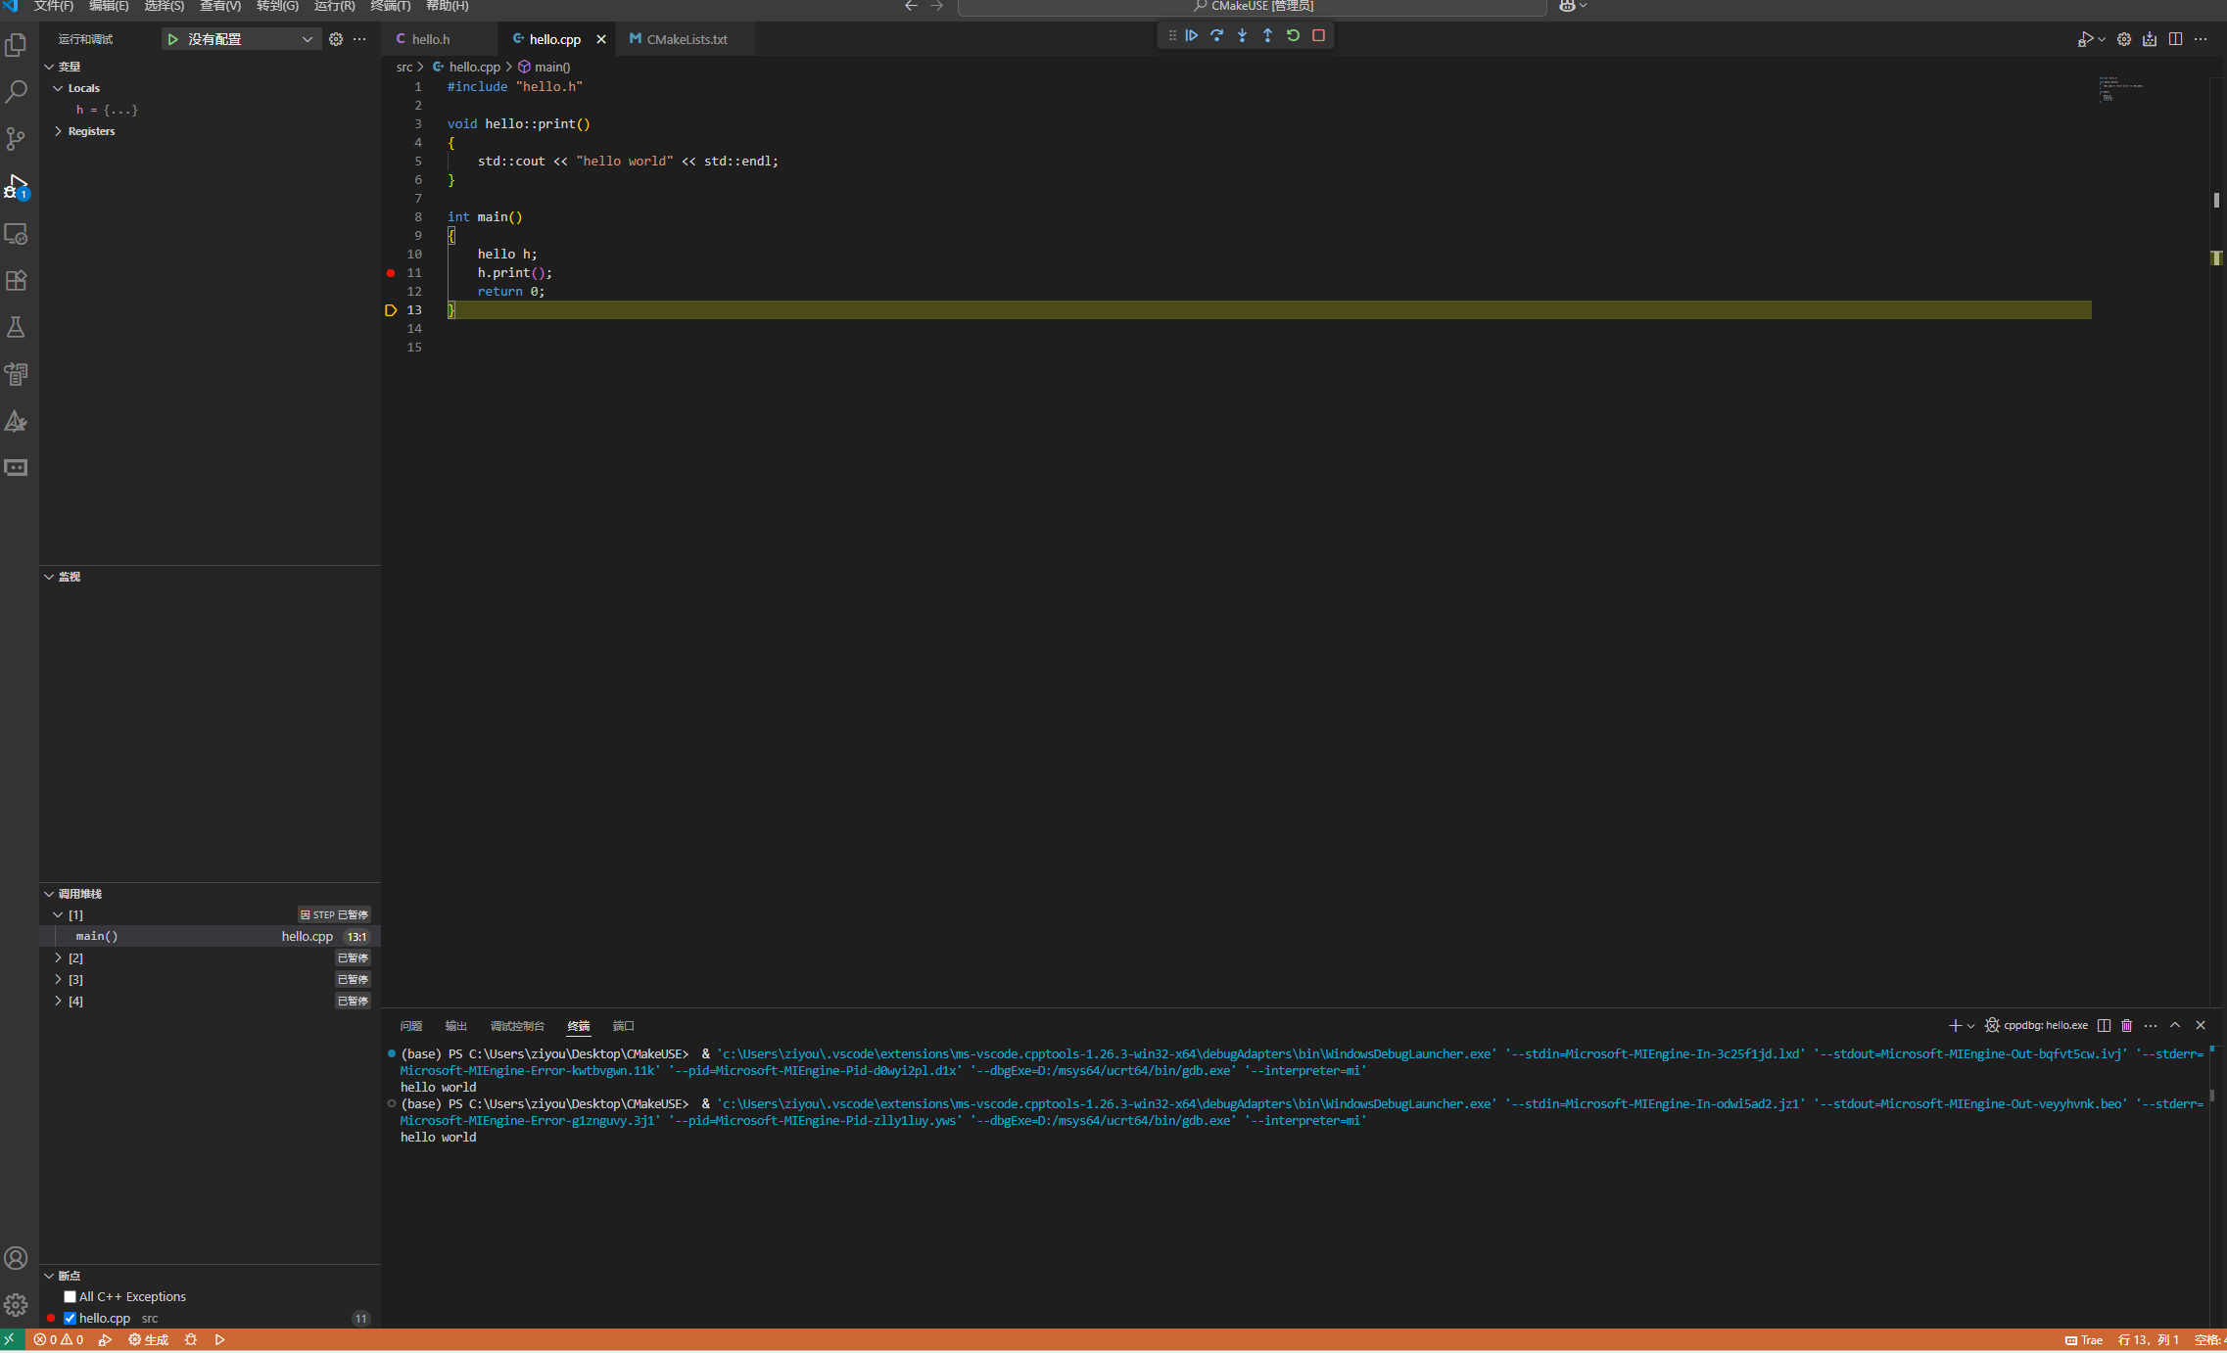Image resolution: width=2227 pixels, height=1353 pixels.
Task: Switch to the CMakeLists.txt editor tab
Action: [x=686, y=39]
